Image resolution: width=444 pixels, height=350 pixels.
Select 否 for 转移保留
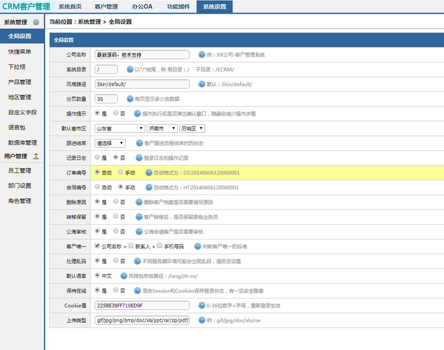pyautogui.click(x=115, y=216)
